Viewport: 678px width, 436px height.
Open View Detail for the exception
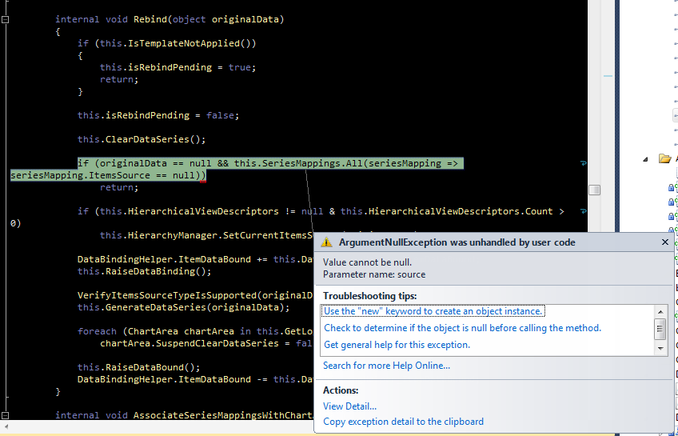pyautogui.click(x=349, y=406)
